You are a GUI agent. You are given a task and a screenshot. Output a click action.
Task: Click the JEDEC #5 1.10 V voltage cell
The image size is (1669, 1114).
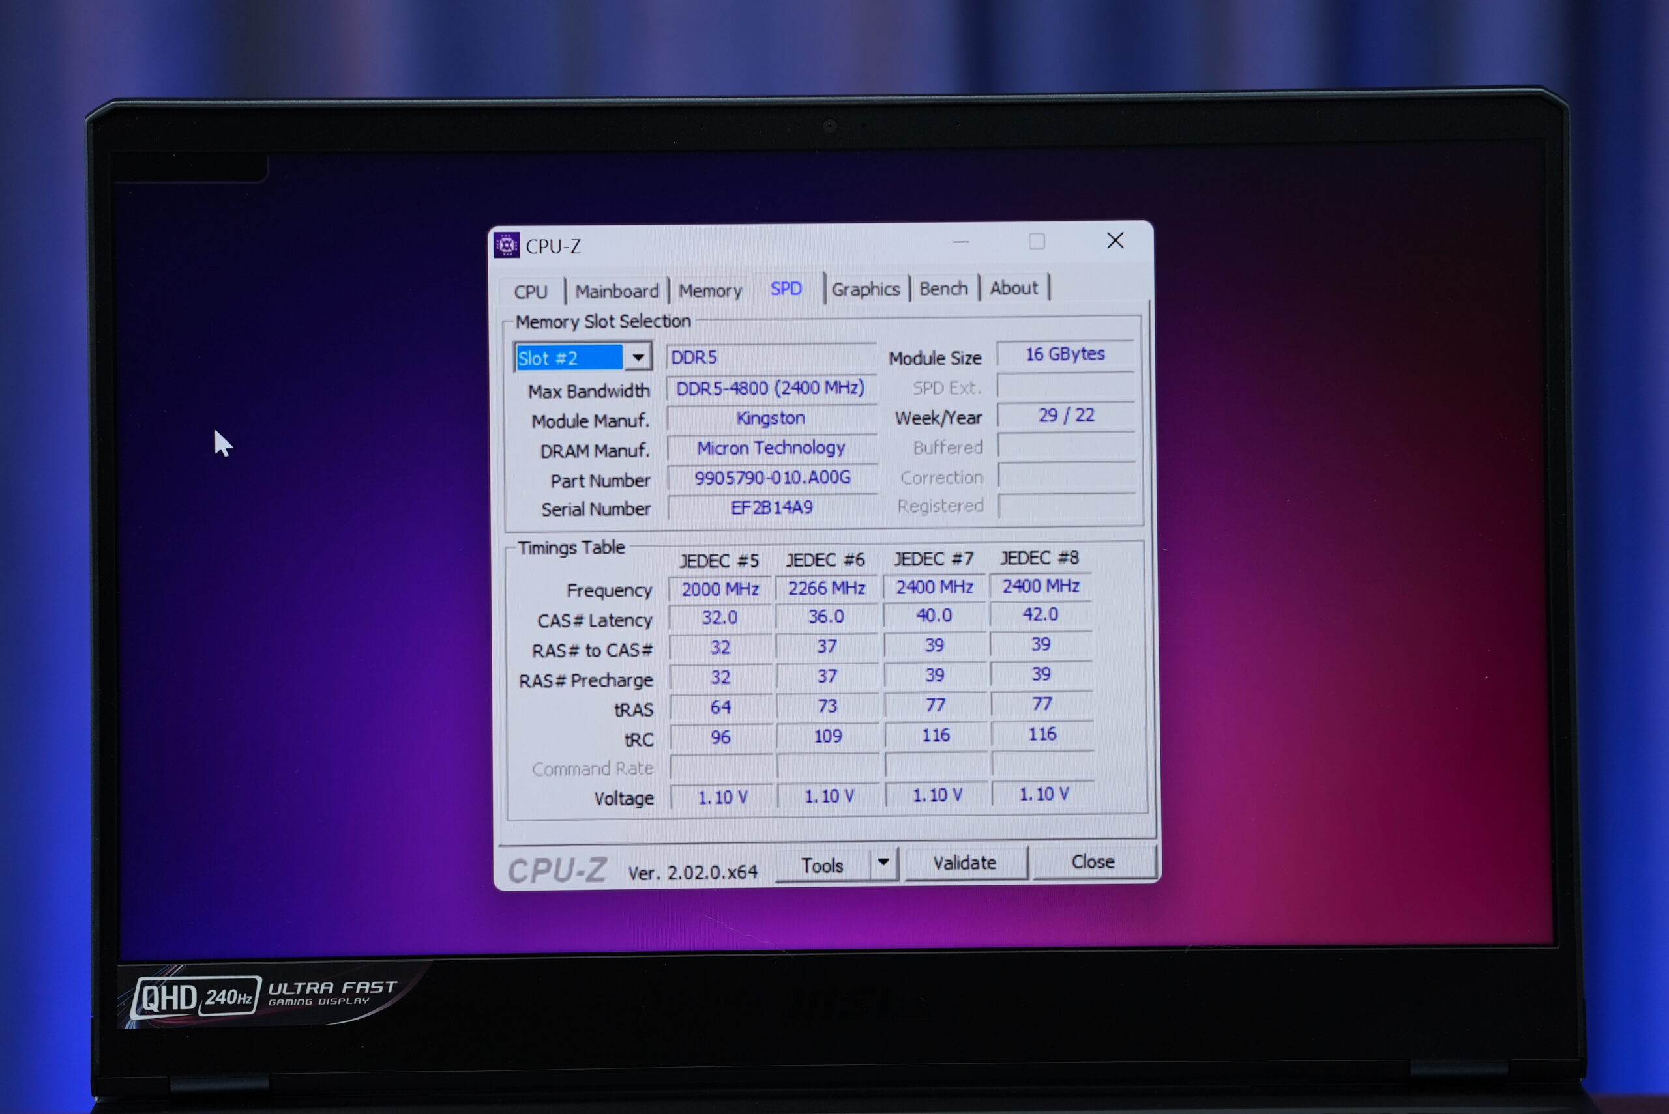(722, 797)
